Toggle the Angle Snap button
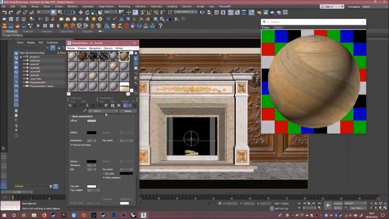The height and width of the screenshot is (219, 389). [150, 12]
